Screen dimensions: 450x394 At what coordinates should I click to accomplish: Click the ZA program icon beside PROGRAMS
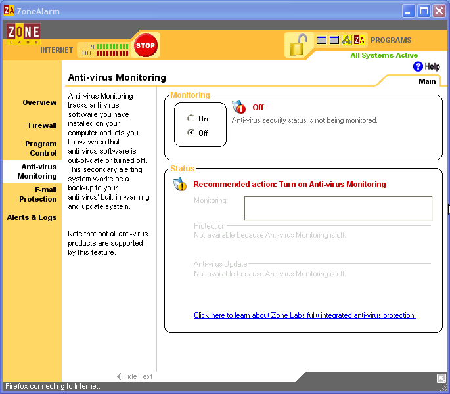359,40
